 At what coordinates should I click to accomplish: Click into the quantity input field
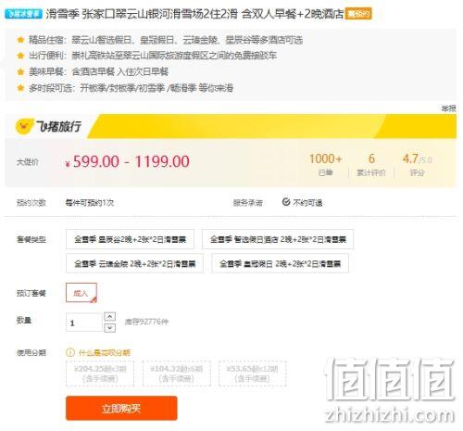click(83, 323)
